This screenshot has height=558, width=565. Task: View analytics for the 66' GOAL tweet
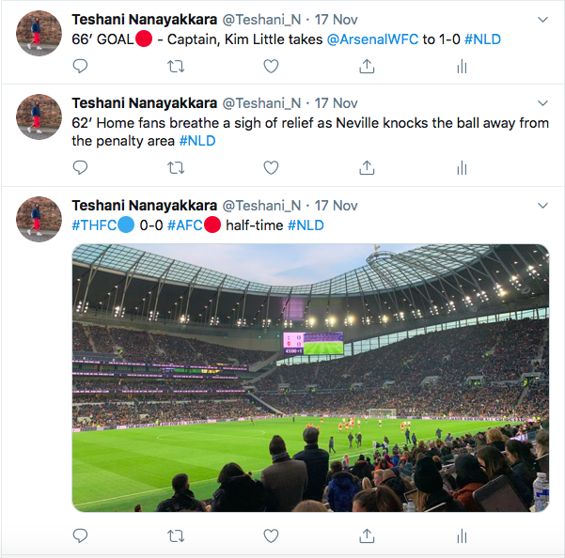click(x=462, y=66)
